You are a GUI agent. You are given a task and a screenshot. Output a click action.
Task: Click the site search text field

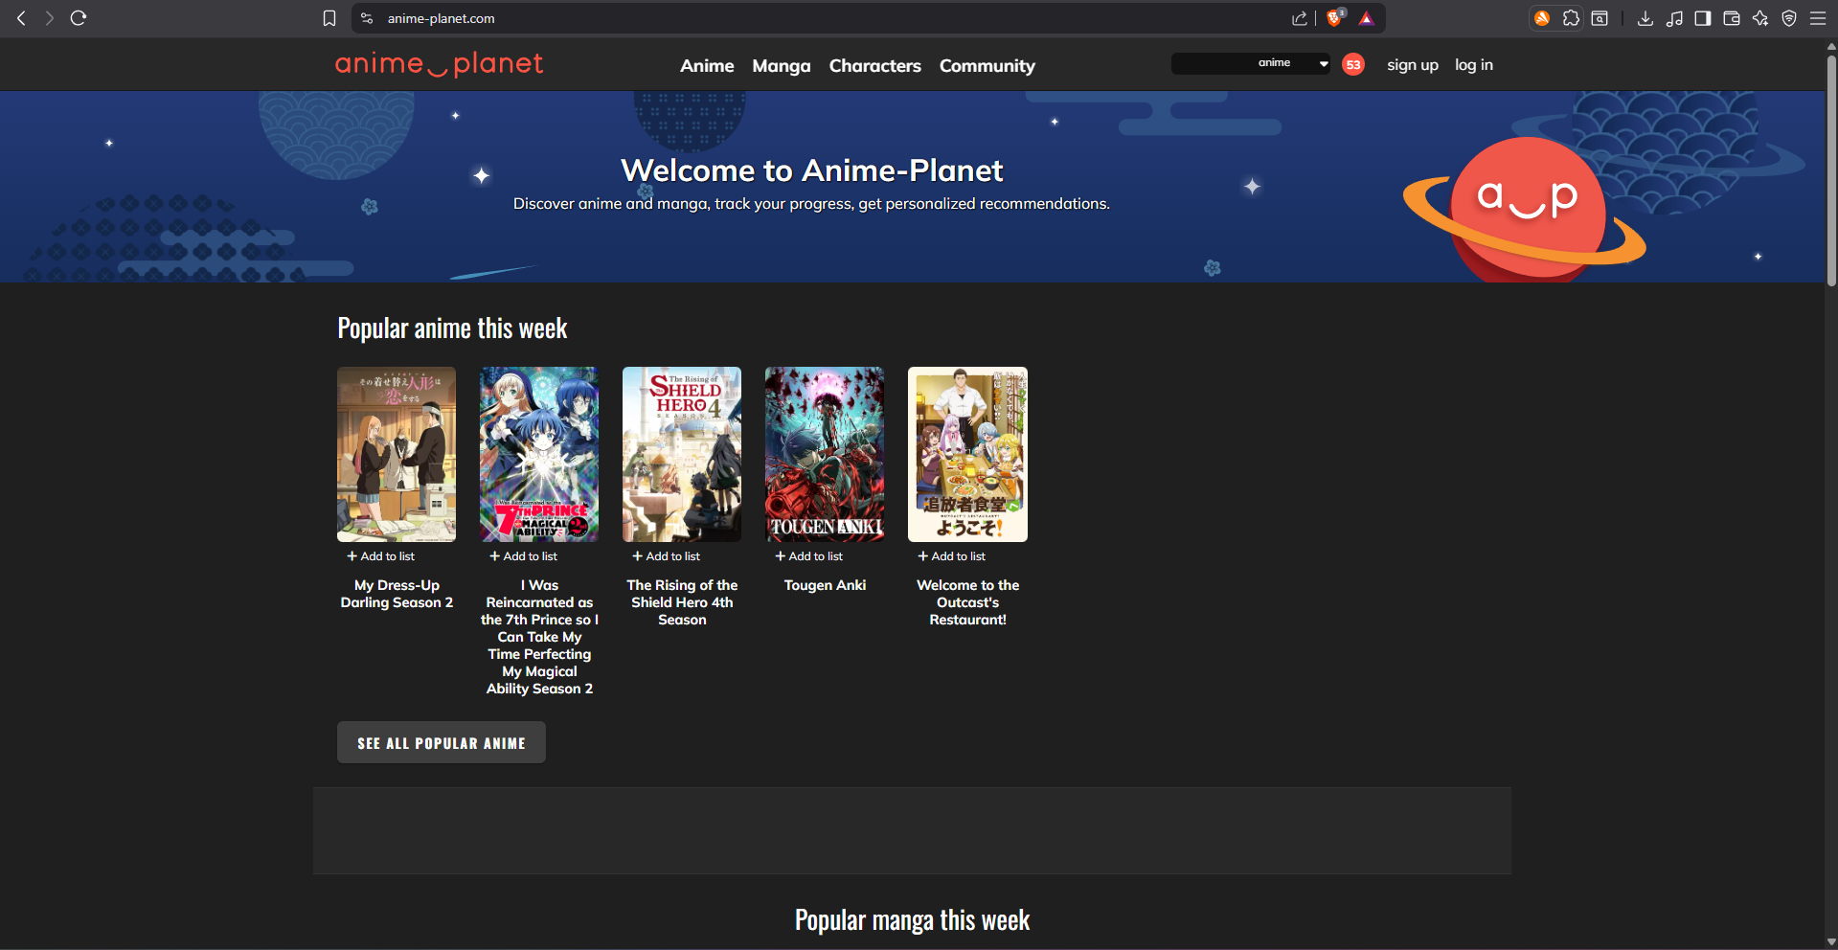click(1212, 63)
